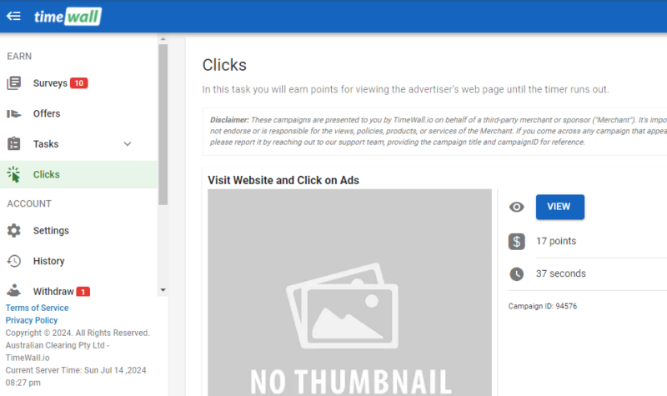Click the No Thumbnail campaign image

coord(349,292)
